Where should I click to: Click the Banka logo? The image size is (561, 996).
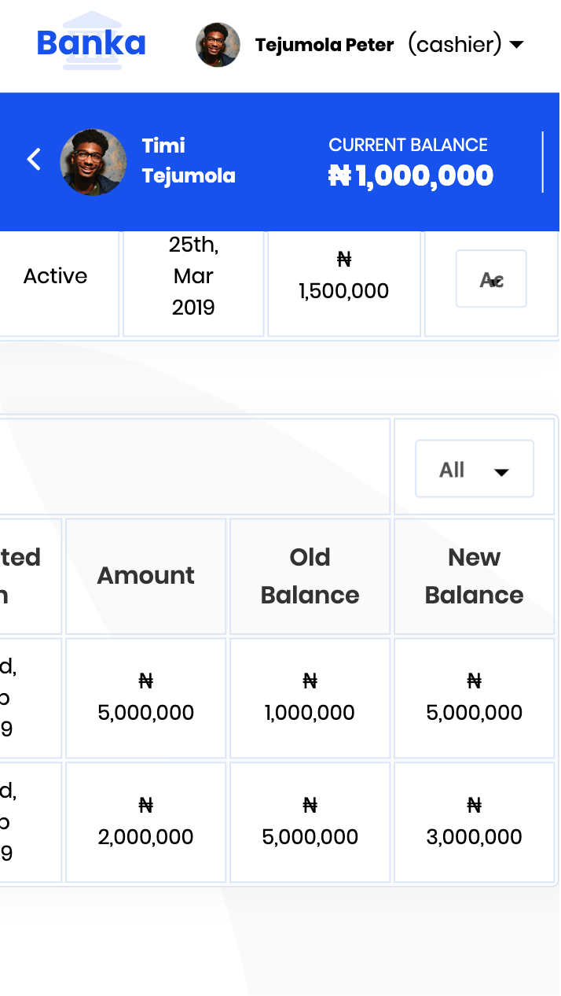(x=92, y=42)
